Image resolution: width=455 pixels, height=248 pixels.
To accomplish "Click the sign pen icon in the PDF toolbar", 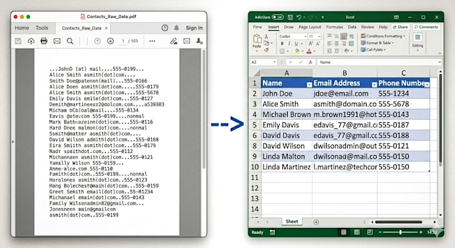I will pos(174,41).
